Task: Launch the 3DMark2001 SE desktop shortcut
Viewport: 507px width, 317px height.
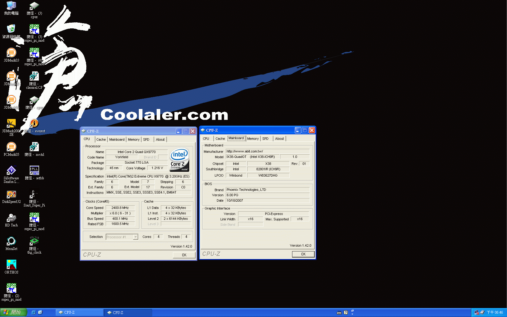Action: coord(11,127)
